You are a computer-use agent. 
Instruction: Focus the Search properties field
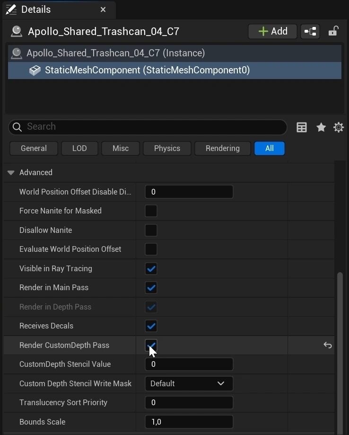coord(148,127)
